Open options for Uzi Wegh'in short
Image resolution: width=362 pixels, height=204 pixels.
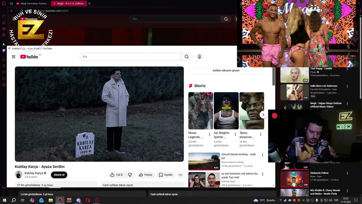coord(235,134)
